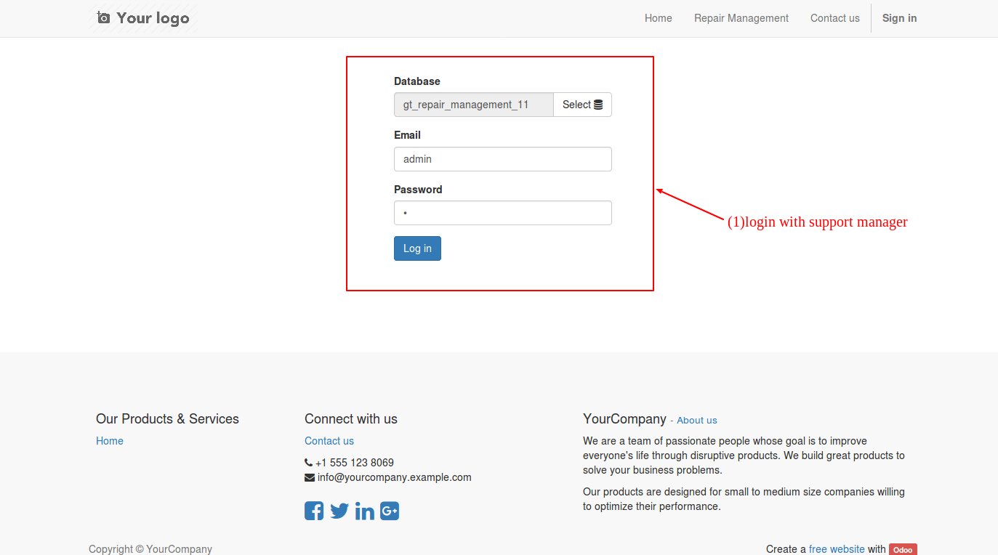Follow the footer Contact us link

click(x=329, y=441)
